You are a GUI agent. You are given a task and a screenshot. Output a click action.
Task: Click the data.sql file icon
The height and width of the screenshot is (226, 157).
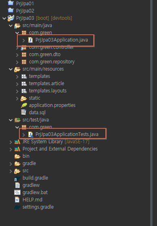pos(24,113)
